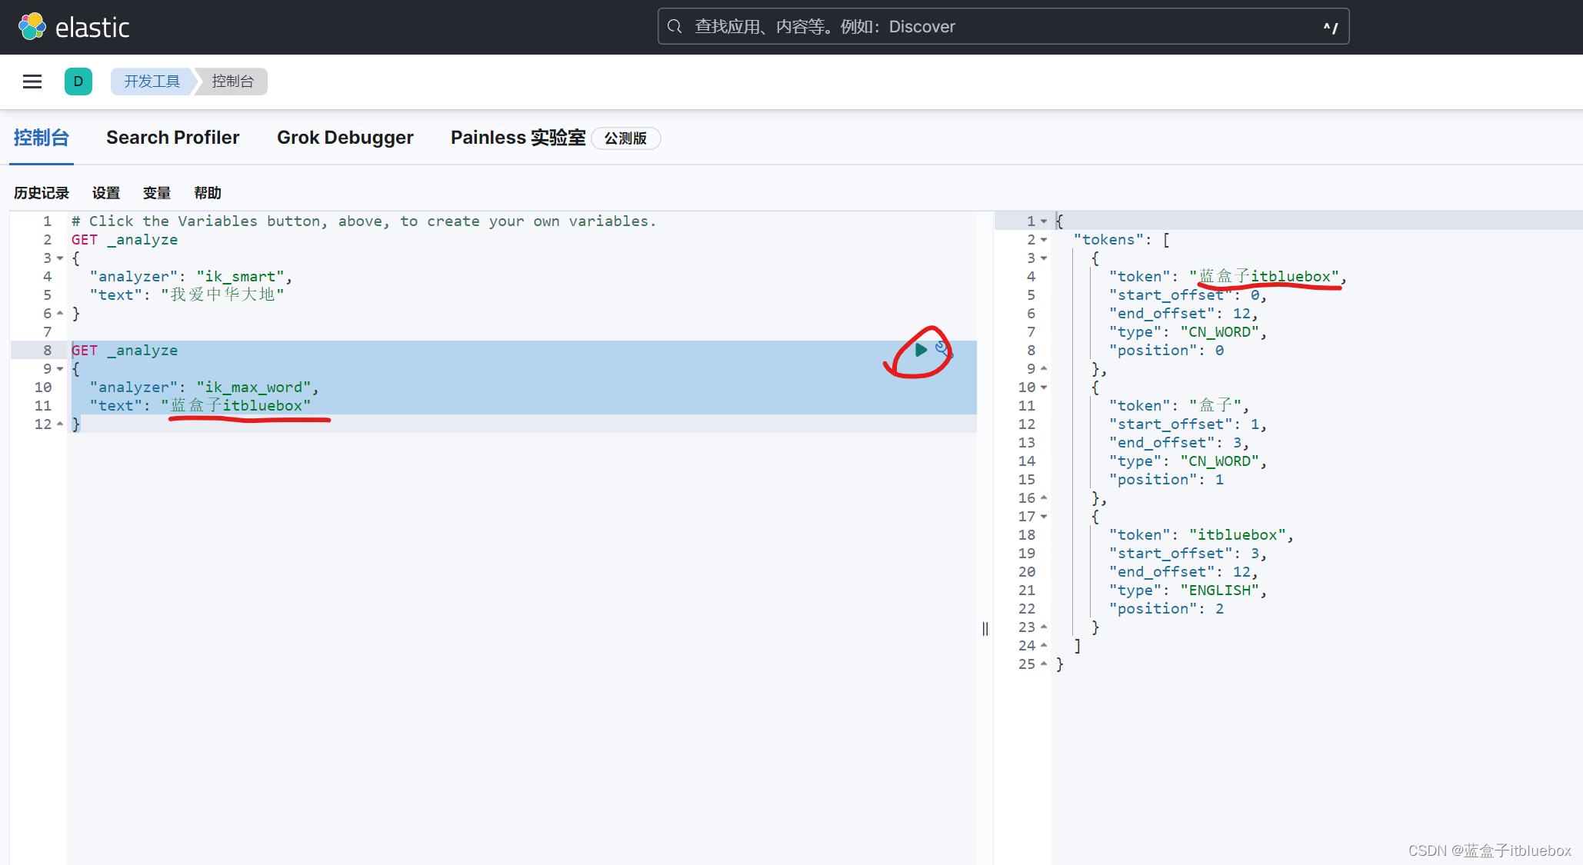This screenshot has height=865, width=1583.
Task: Click the Elastic logo icon
Action: (x=34, y=27)
